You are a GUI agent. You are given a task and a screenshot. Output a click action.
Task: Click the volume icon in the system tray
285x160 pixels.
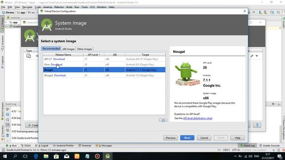click(250, 156)
